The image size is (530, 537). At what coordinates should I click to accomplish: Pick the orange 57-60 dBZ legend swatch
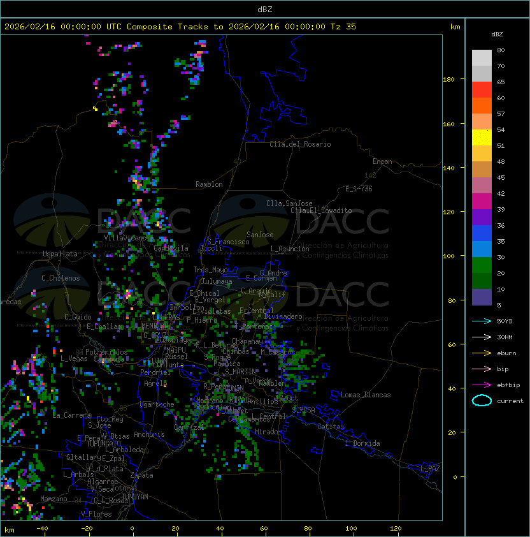coord(482,106)
